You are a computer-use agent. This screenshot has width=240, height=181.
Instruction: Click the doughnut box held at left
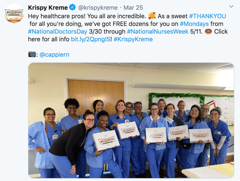pyautogui.click(x=106, y=140)
